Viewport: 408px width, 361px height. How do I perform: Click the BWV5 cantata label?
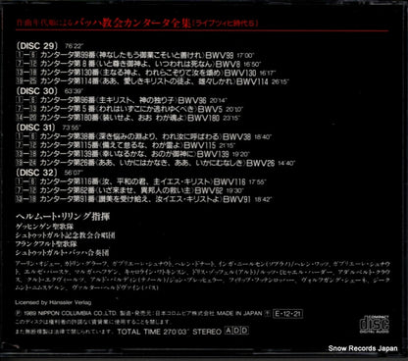tap(210, 109)
